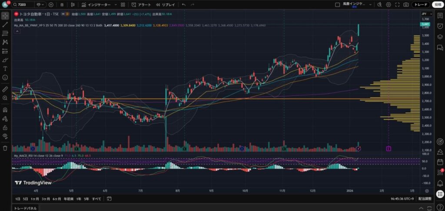Viewport: 445px width, 211px height.
Task: Open the 日 timeframe interval dropdown
Action: coord(61,5)
